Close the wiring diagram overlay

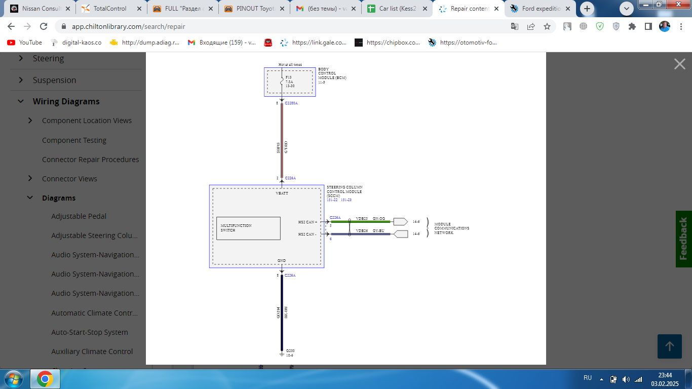coord(679,64)
